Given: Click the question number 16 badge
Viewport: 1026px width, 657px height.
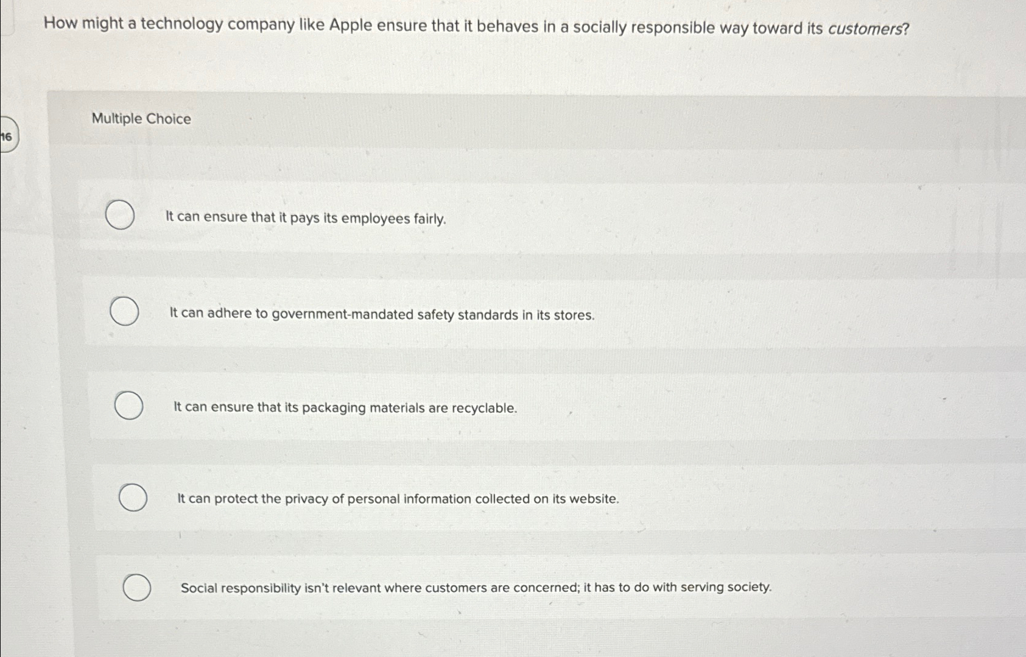Looking at the screenshot, I should pos(6,137).
